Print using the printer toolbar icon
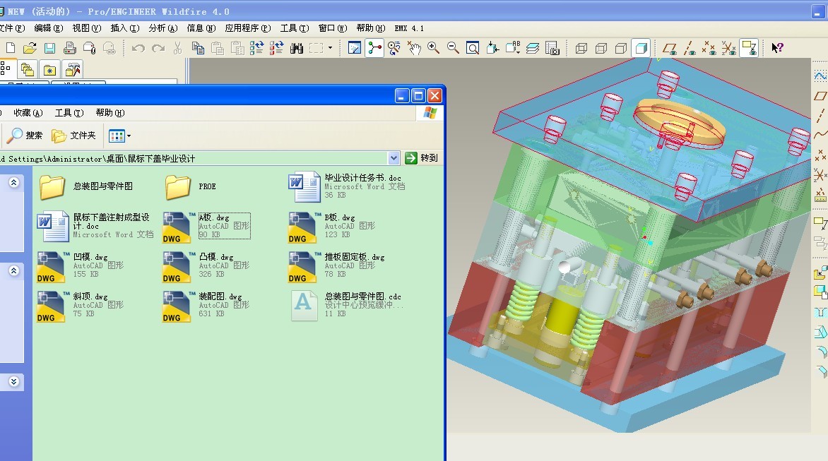This screenshot has height=461, width=828. tap(70, 48)
